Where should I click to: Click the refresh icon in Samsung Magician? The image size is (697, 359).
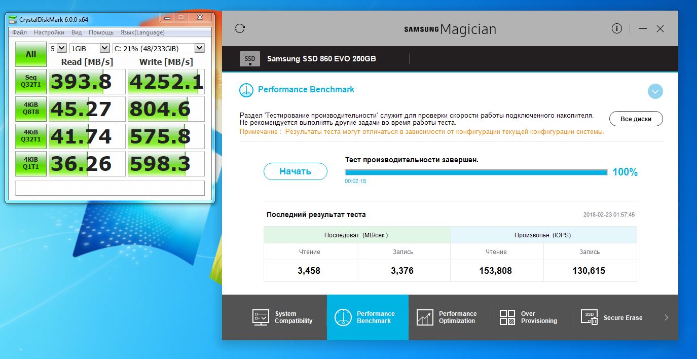[240, 29]
